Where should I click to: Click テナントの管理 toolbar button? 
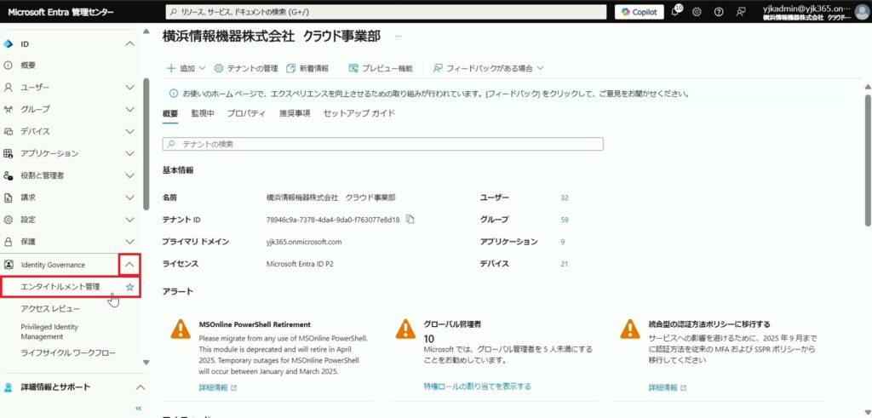[x=246, y=68]
